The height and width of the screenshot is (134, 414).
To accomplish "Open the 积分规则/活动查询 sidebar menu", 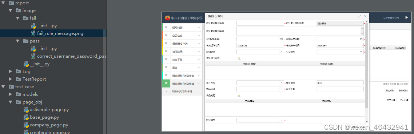I will tap(183, 76).
